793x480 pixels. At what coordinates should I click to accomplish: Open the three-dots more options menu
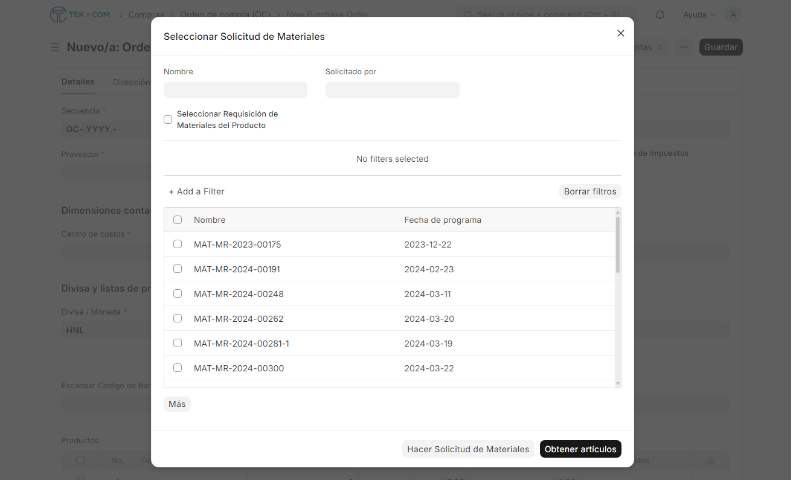pos(684,47)
